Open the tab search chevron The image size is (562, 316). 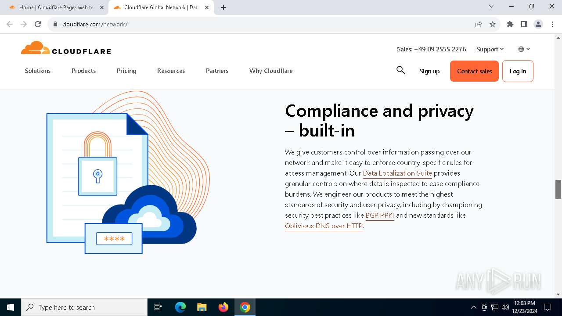coord(491,6)
